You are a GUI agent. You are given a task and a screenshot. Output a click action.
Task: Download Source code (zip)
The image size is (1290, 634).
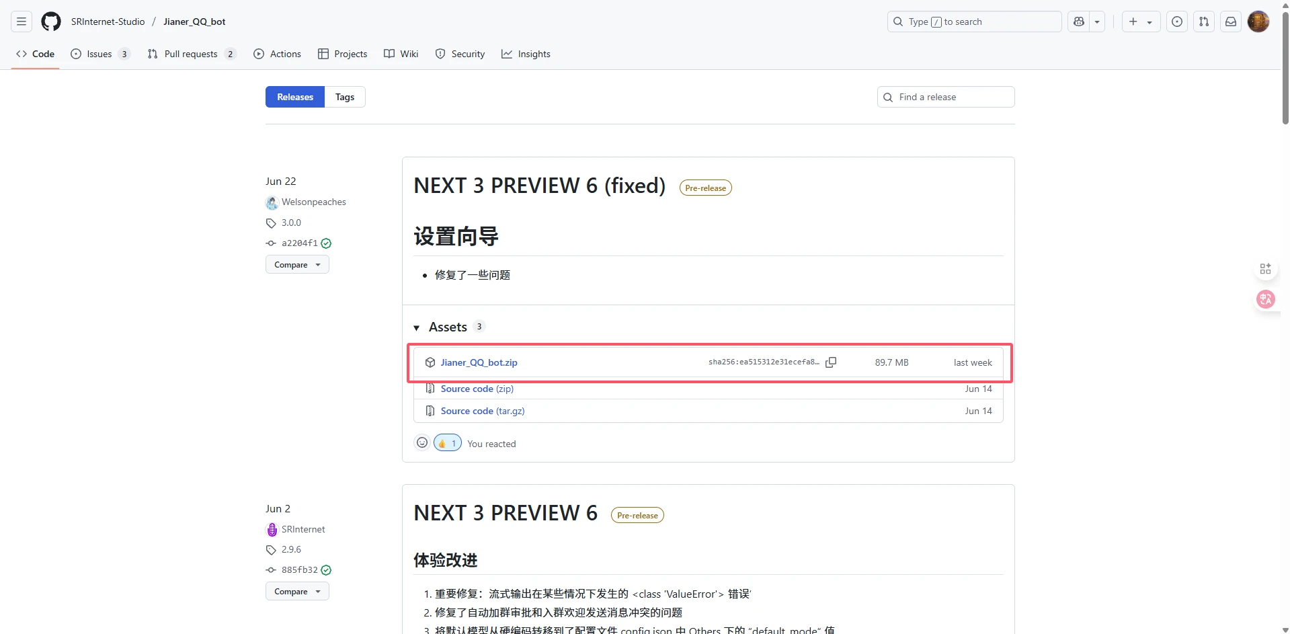tap(477, 389)
